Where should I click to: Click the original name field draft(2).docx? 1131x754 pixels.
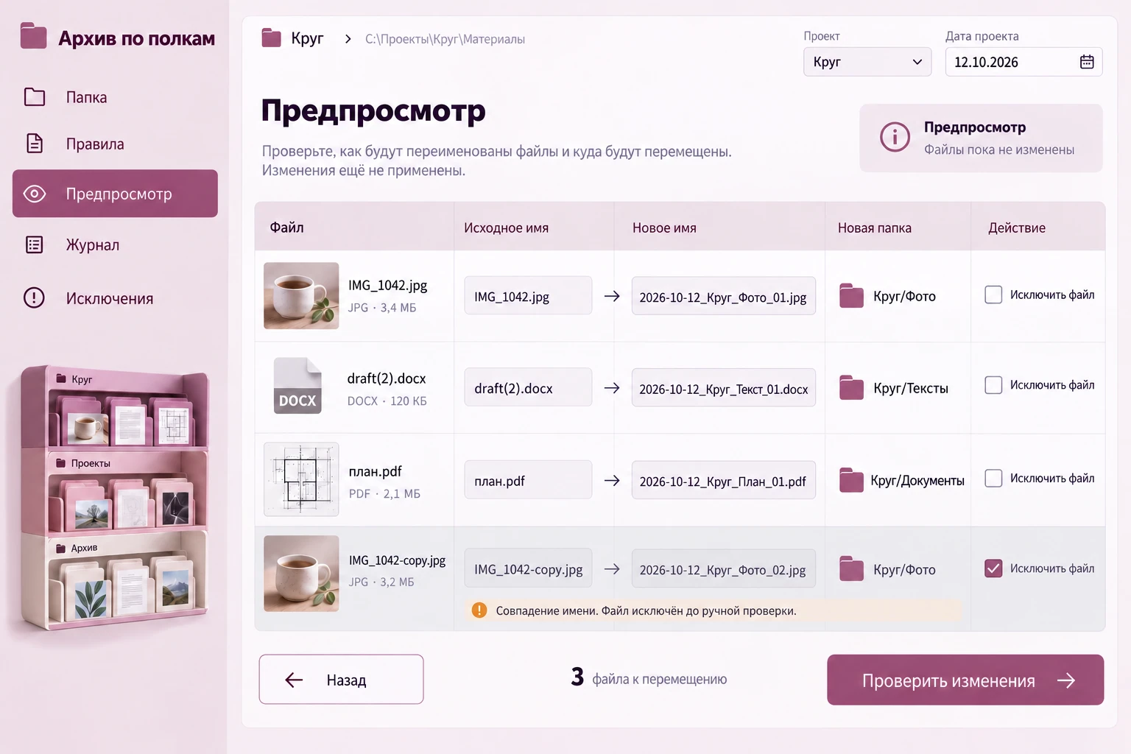tap(528, 387)
